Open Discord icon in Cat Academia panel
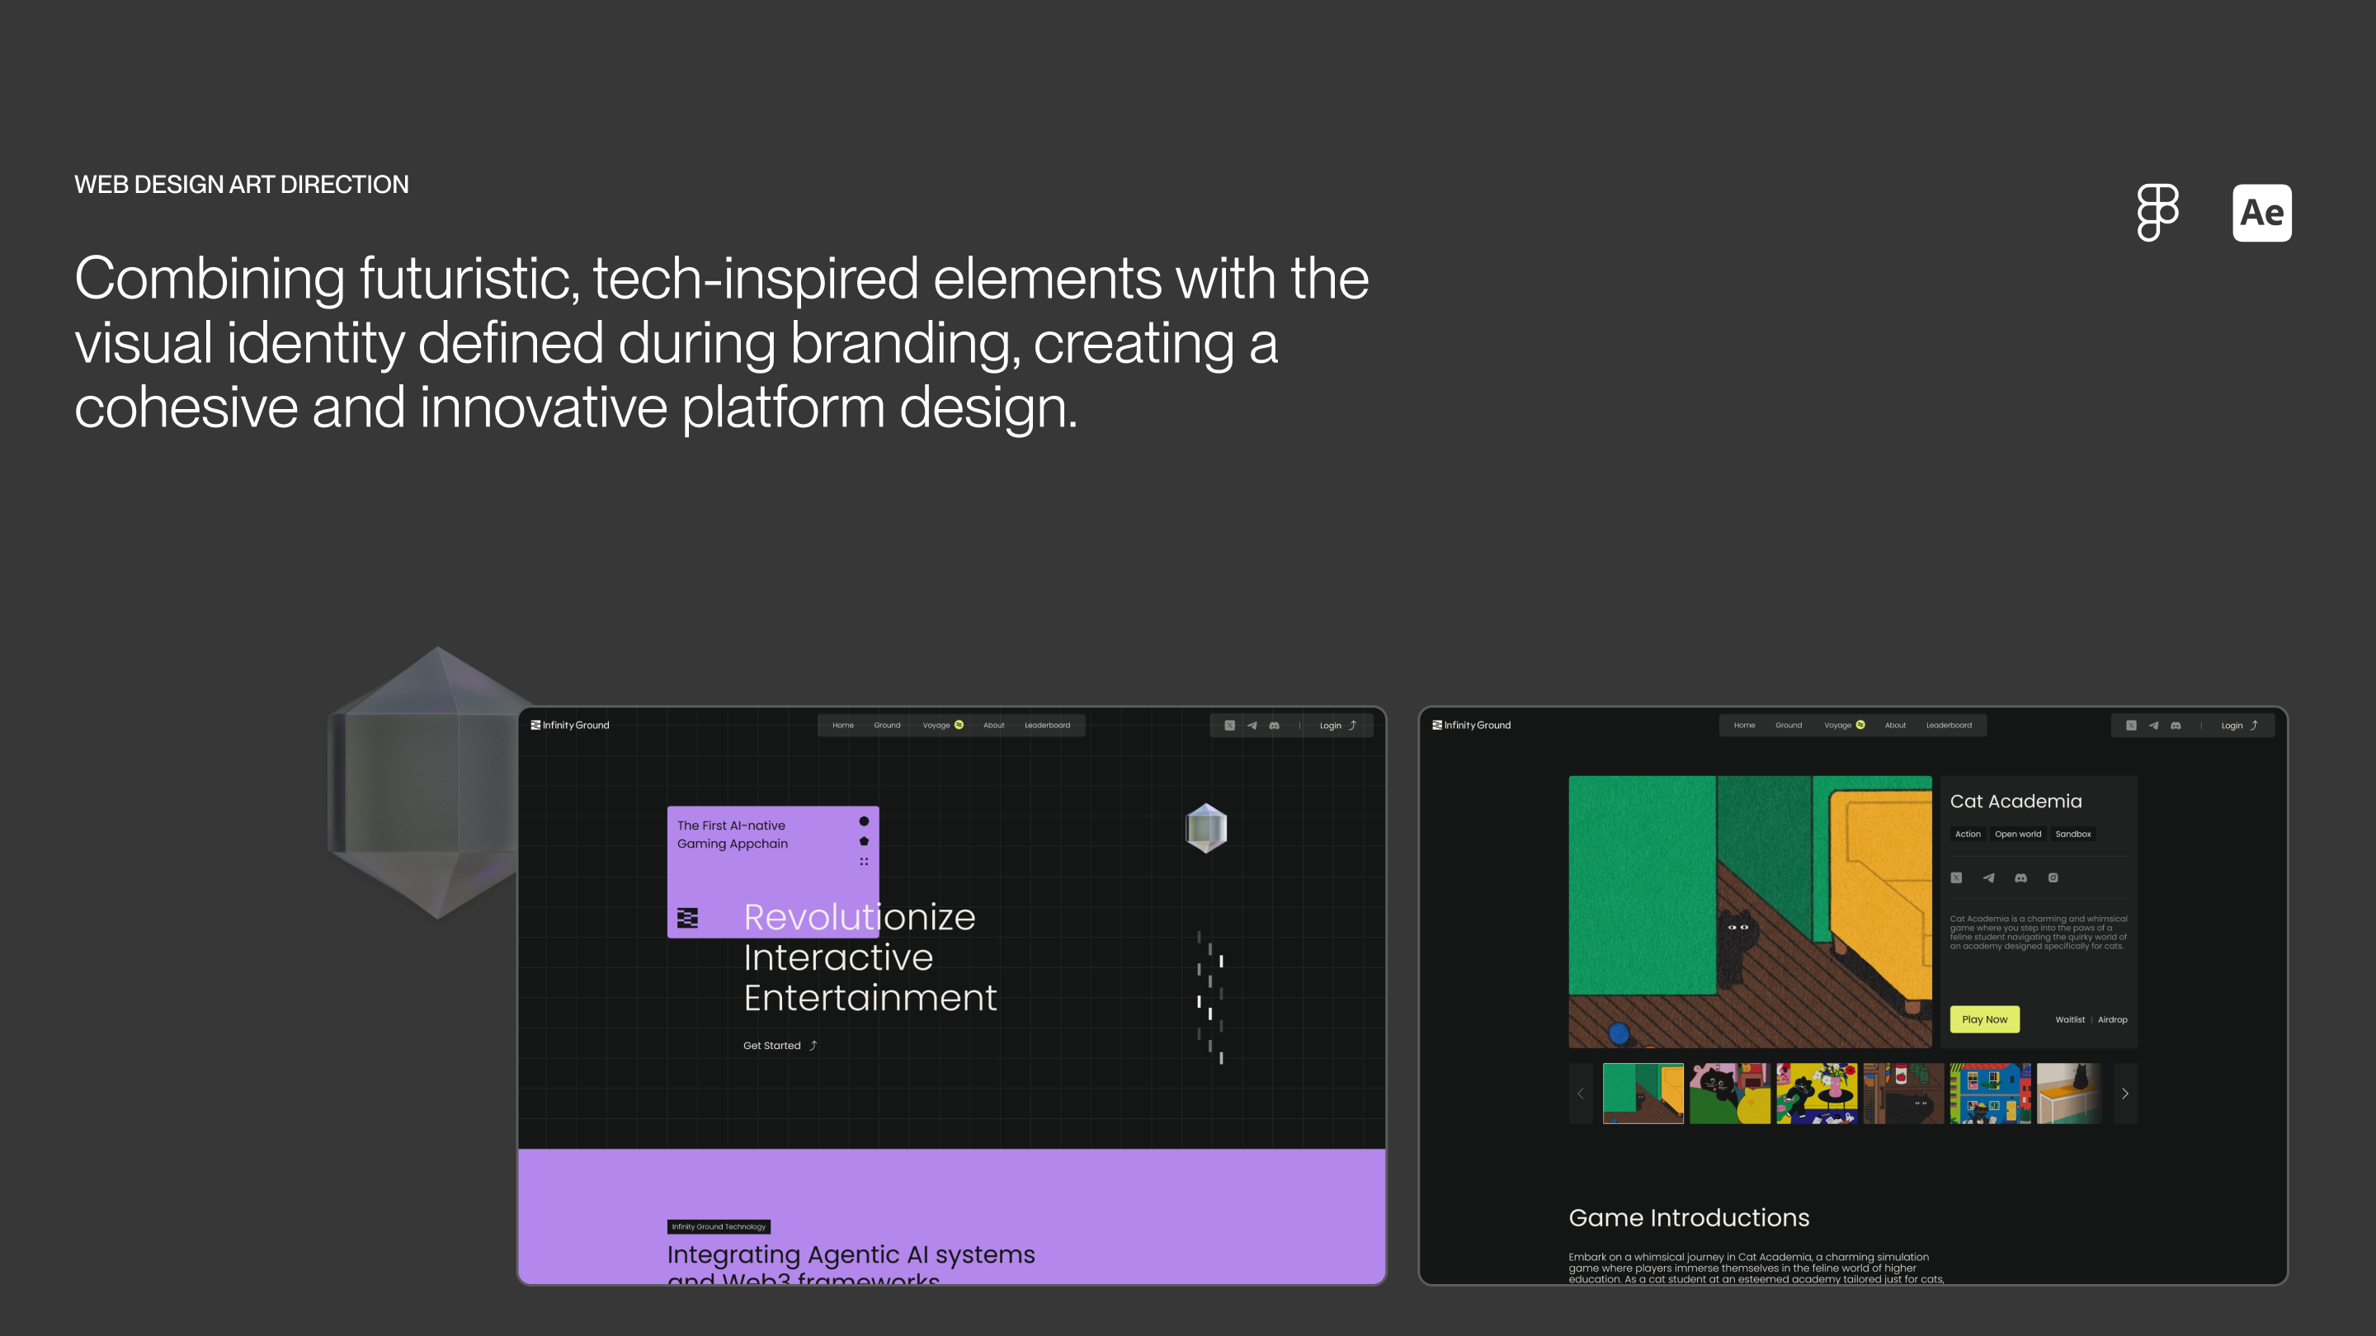2376x1336 pixels. [x=2021, y=877]
